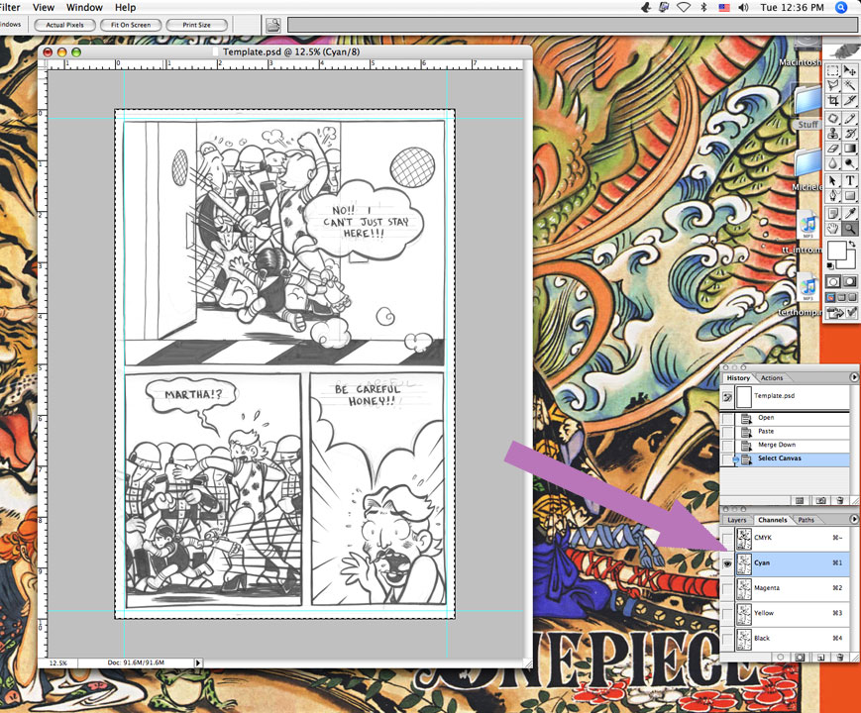Select the Gradient tool
Image resolution: width=861 pixels, height=713 pixels.
[850, 149]
